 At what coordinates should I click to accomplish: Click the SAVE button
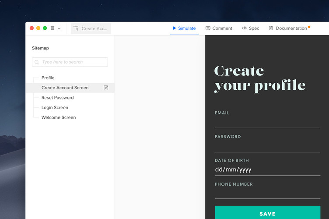267,213
